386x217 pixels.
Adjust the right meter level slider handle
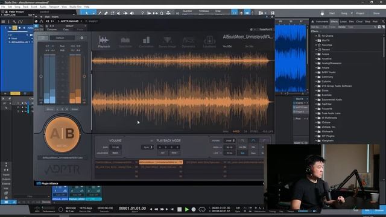(84, 77)
